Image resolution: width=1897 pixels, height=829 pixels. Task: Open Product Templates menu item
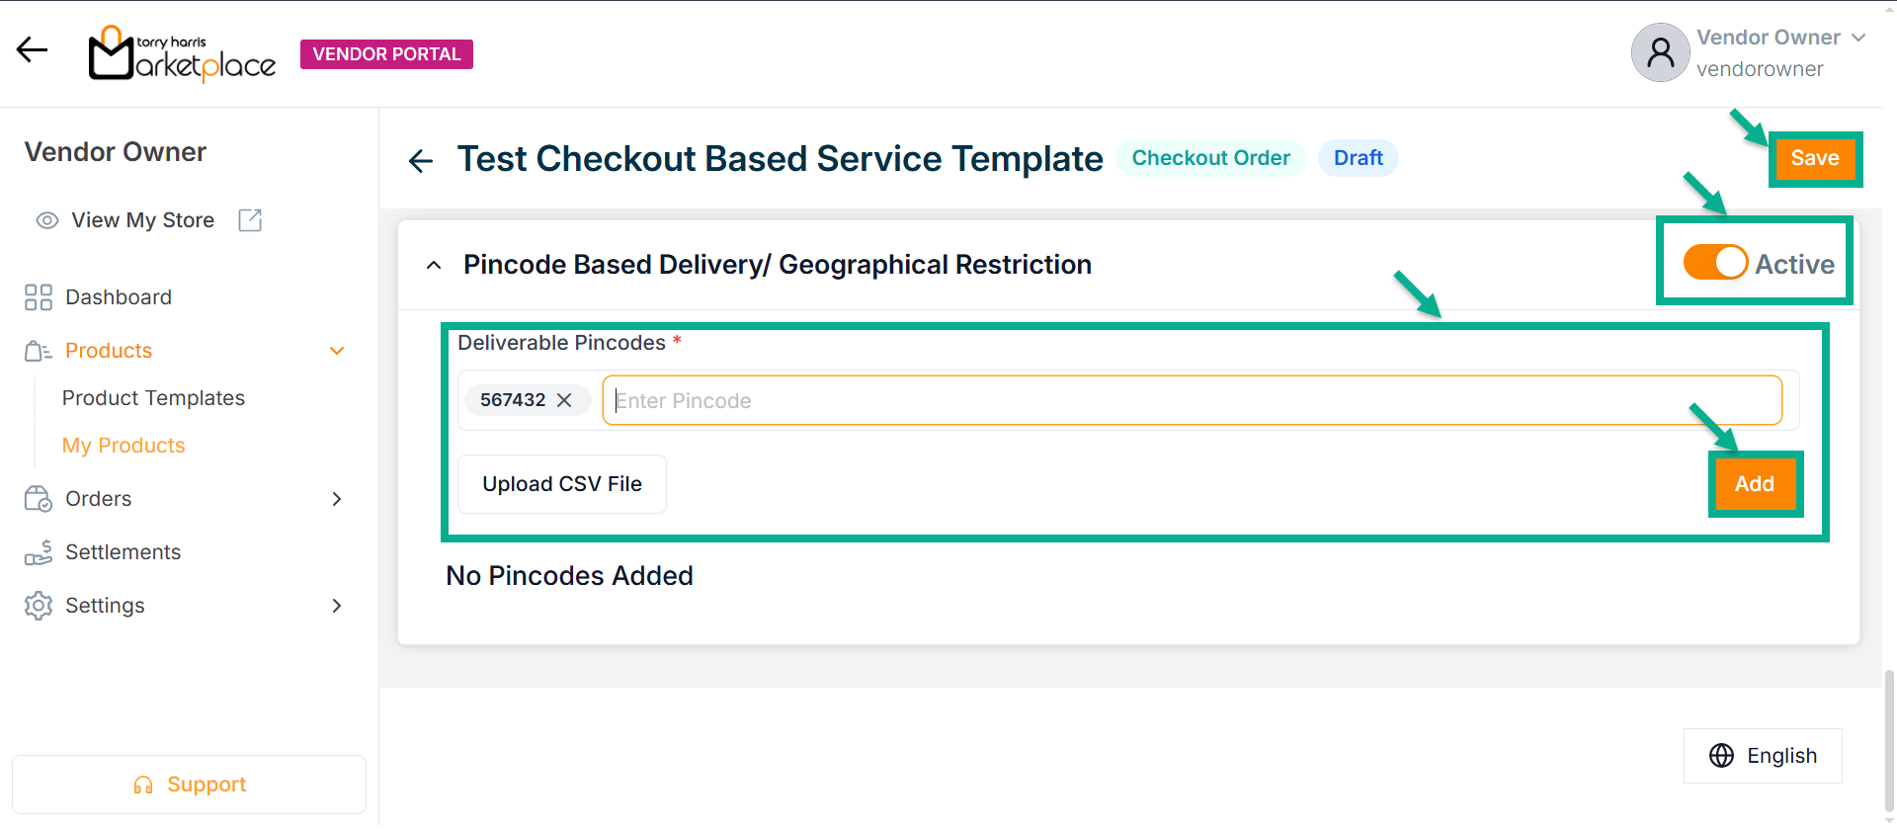[153, 398]
